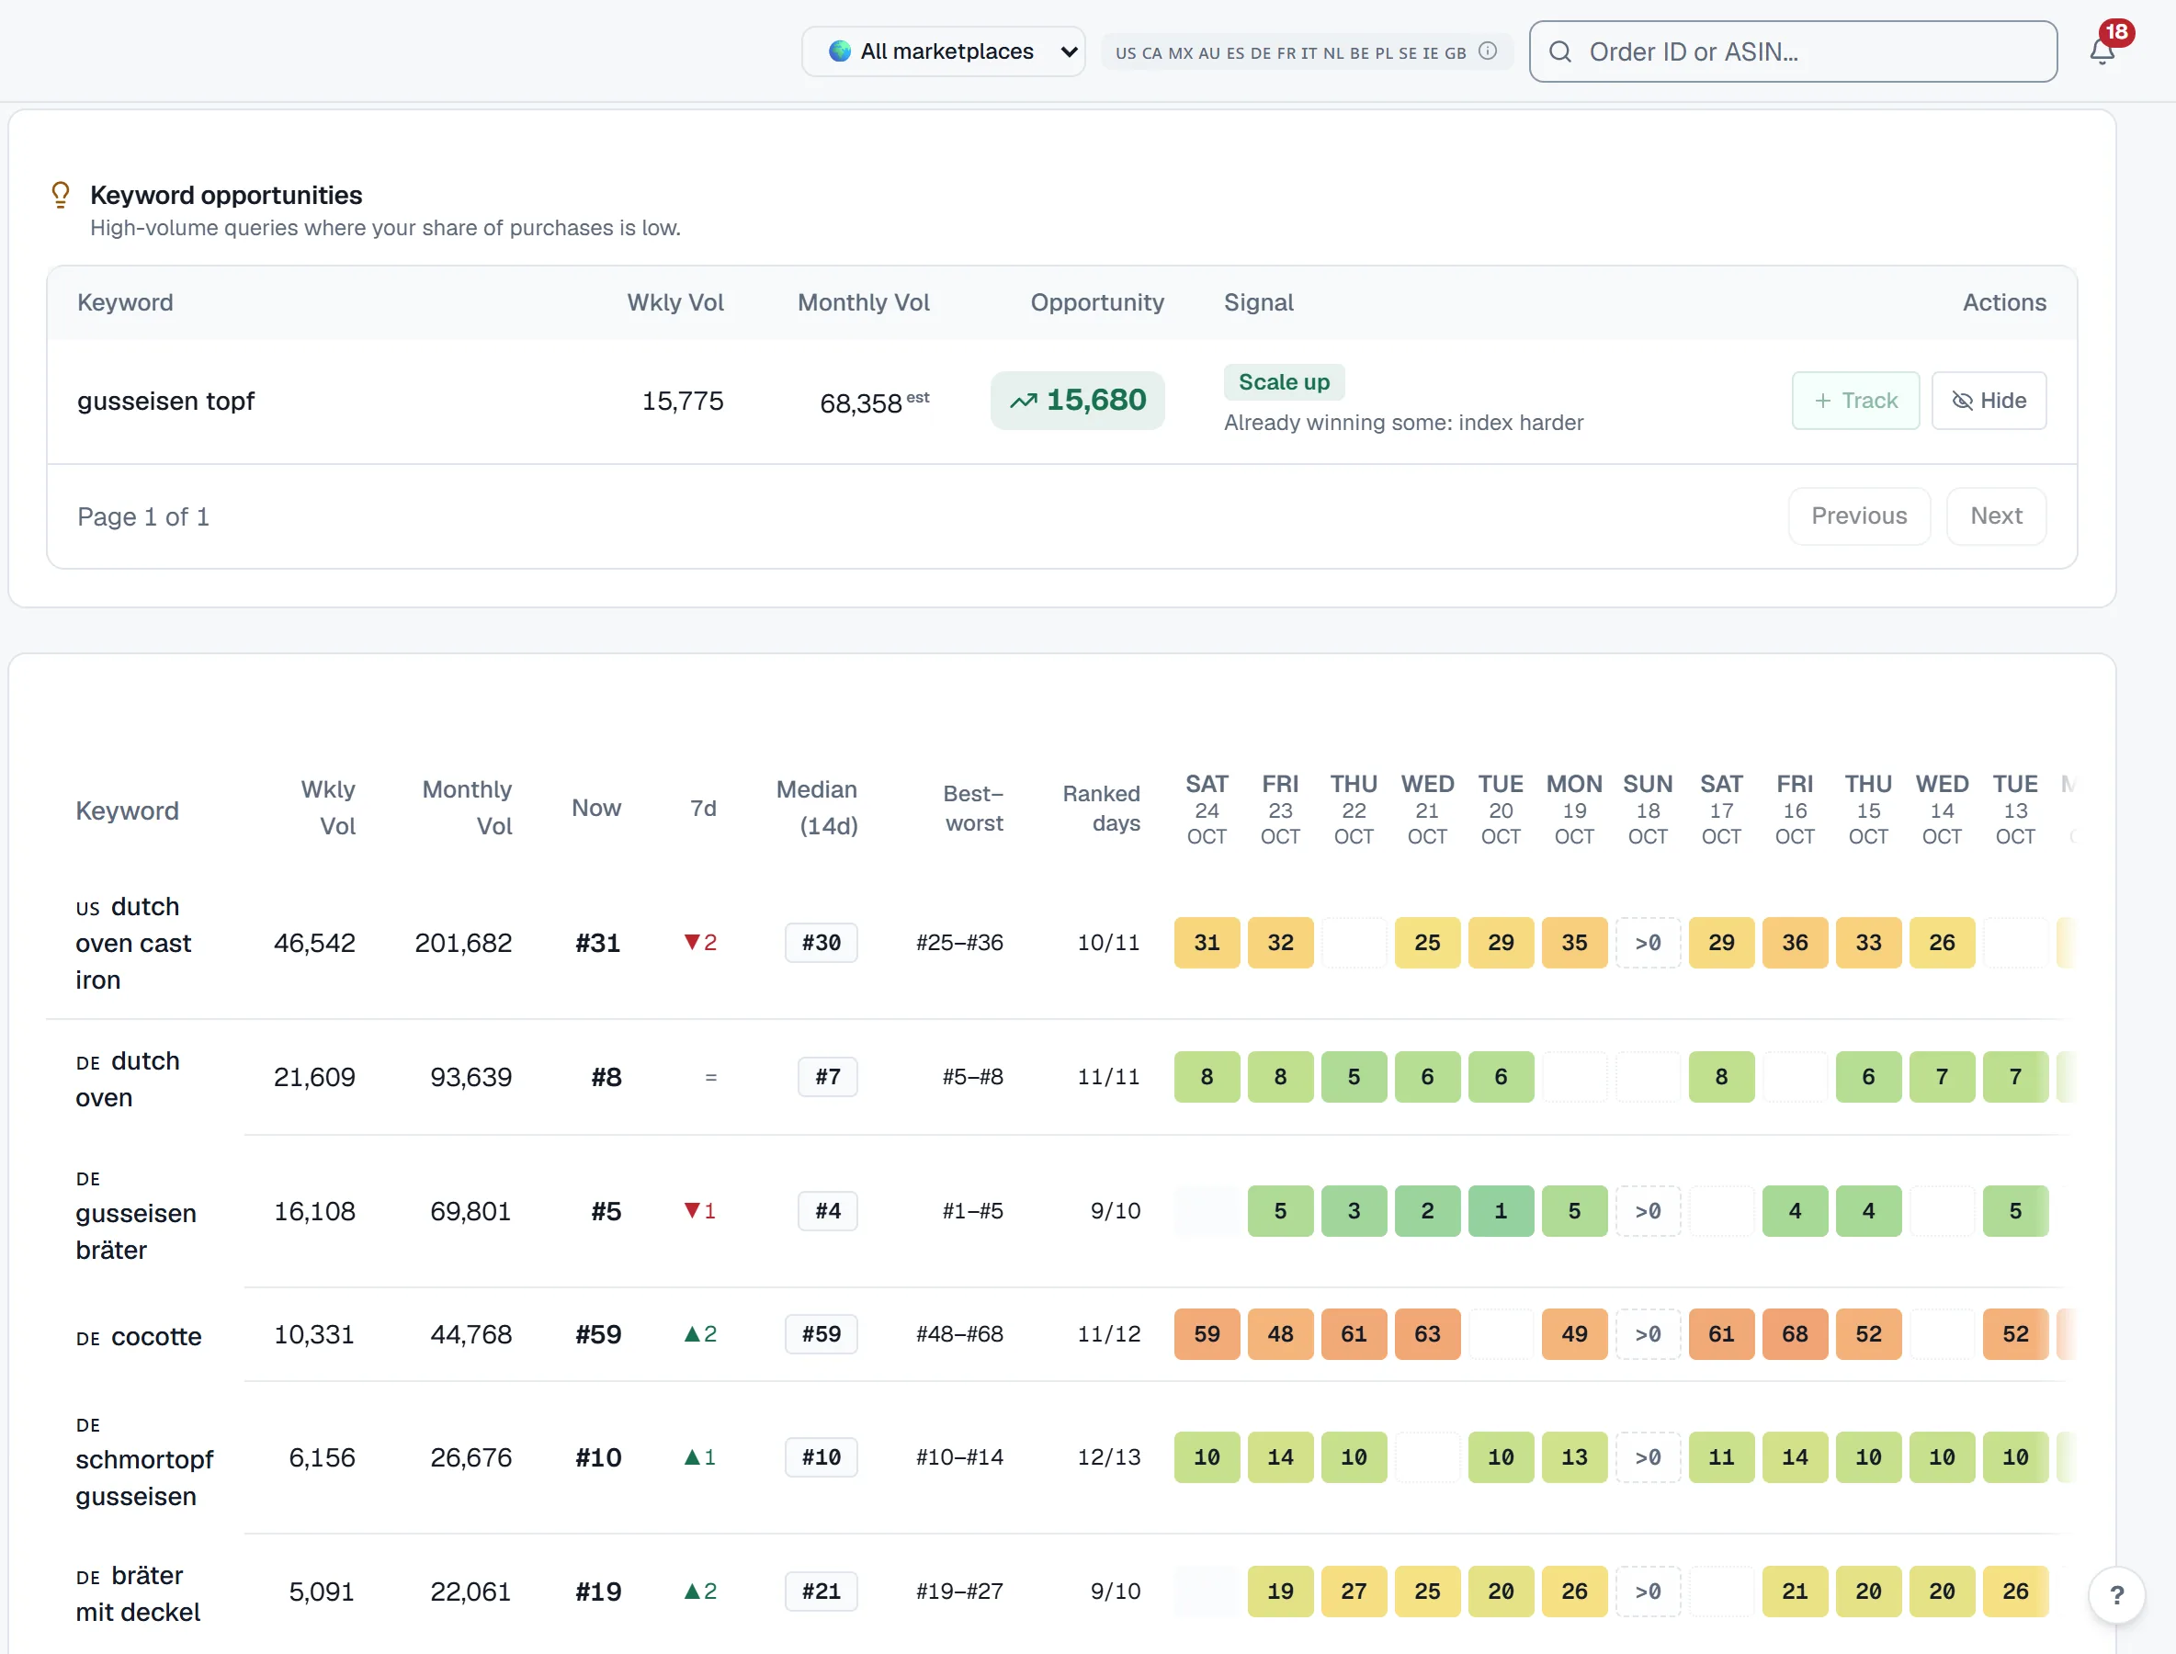The width and height of the screenshot is (2176, 1654).
Task: Click the 15,680 opportunity badge
Action: [1077, 401]
